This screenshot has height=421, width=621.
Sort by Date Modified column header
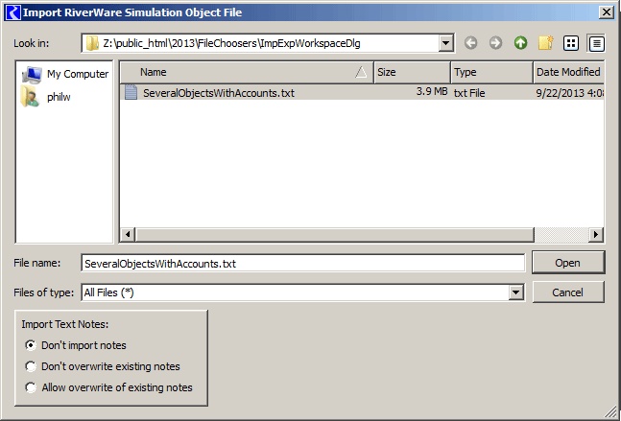point(569,72)
